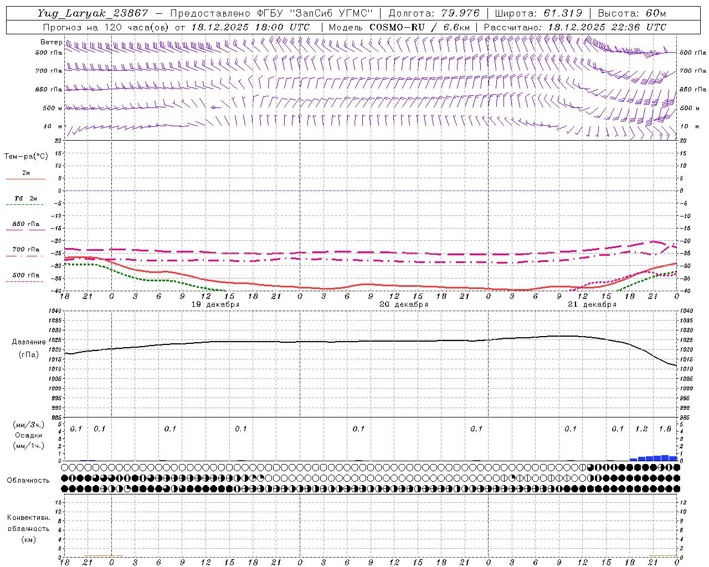Click the 850 гПа temperature legend entry

[25, 224]
